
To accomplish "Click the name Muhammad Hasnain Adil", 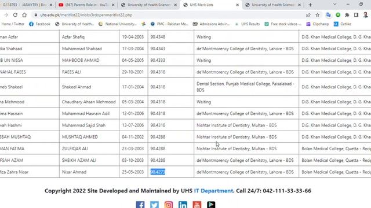I will click(x=86, y=113).
